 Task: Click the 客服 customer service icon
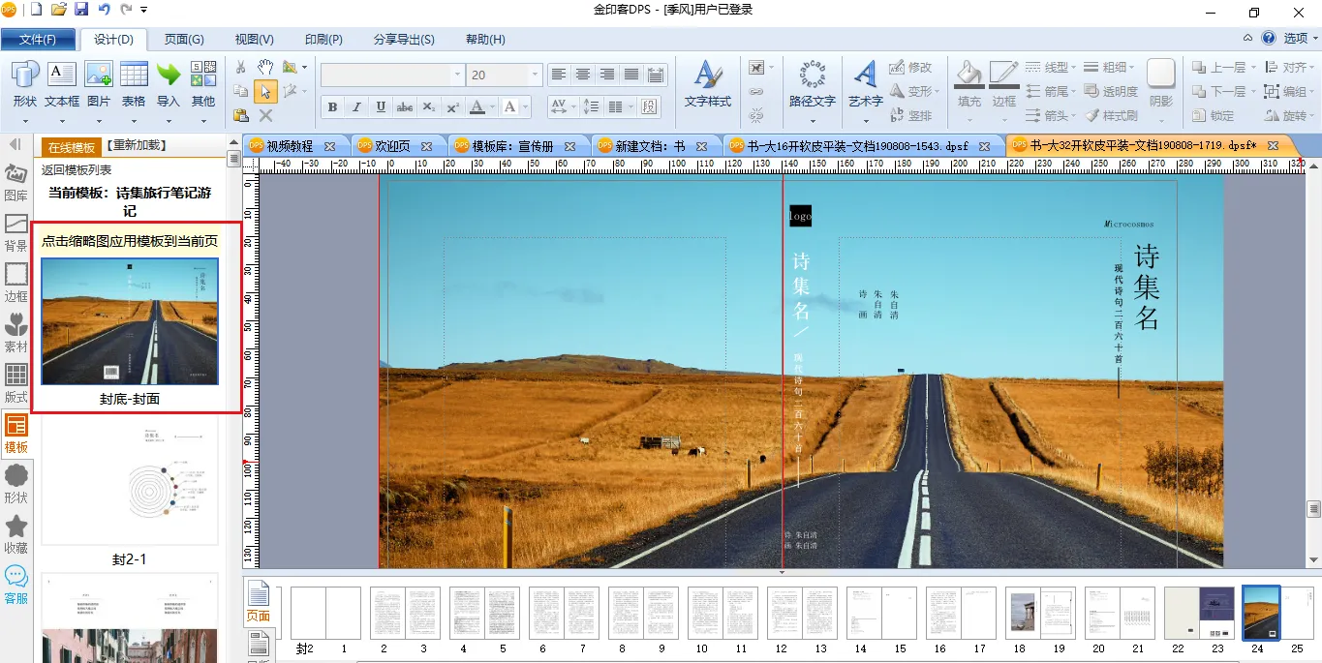16,586
